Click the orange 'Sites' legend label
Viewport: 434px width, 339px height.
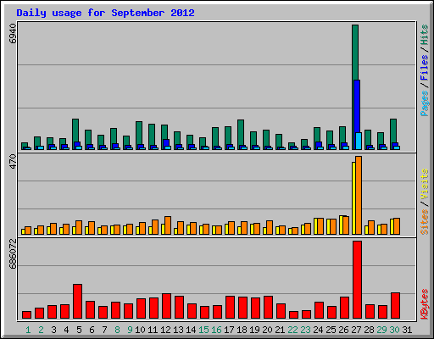(x=424, y=222)
